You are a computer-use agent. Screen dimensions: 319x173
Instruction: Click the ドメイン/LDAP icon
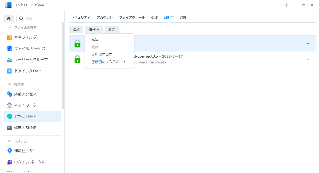click(10, 71)
